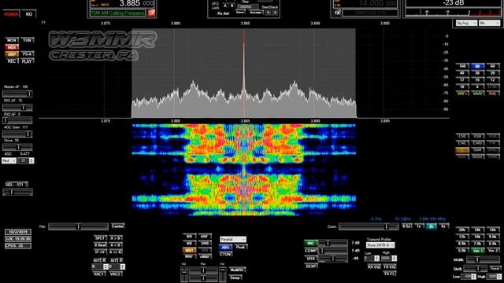The width and height of the screenshot is (504, 283).
Task: Toggle the RX2 receiver button
Action: pyautogui.click(x=28, y=14)
